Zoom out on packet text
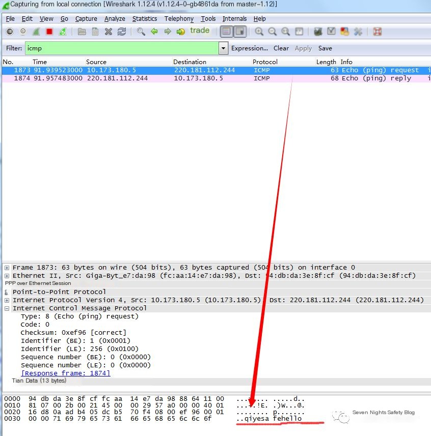 click(x=272, y=32)
